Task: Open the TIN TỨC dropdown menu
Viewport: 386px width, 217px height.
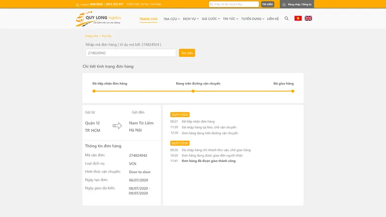Action: [231, 19]
